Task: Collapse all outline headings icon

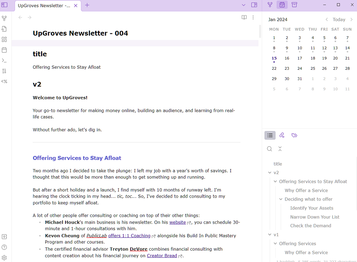Action: click(x=280, y=149)
